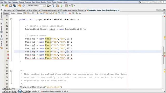Open the Debug Project dropdown arrow
Screen dimensions: 166x93
coord(69,6)
